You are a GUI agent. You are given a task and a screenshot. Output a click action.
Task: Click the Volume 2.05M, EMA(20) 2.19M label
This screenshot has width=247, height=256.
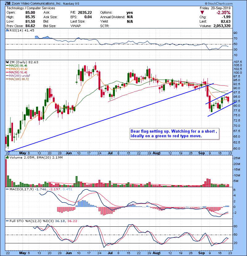36,158
